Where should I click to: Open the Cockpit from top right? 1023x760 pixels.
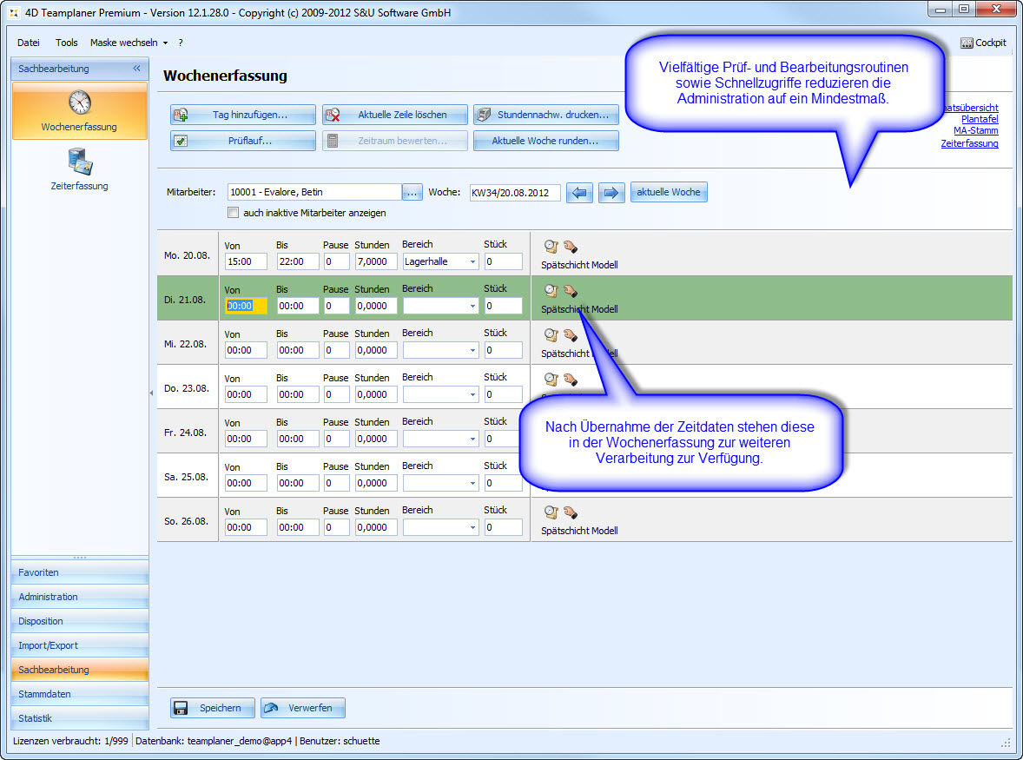click(x=983, y=43)
